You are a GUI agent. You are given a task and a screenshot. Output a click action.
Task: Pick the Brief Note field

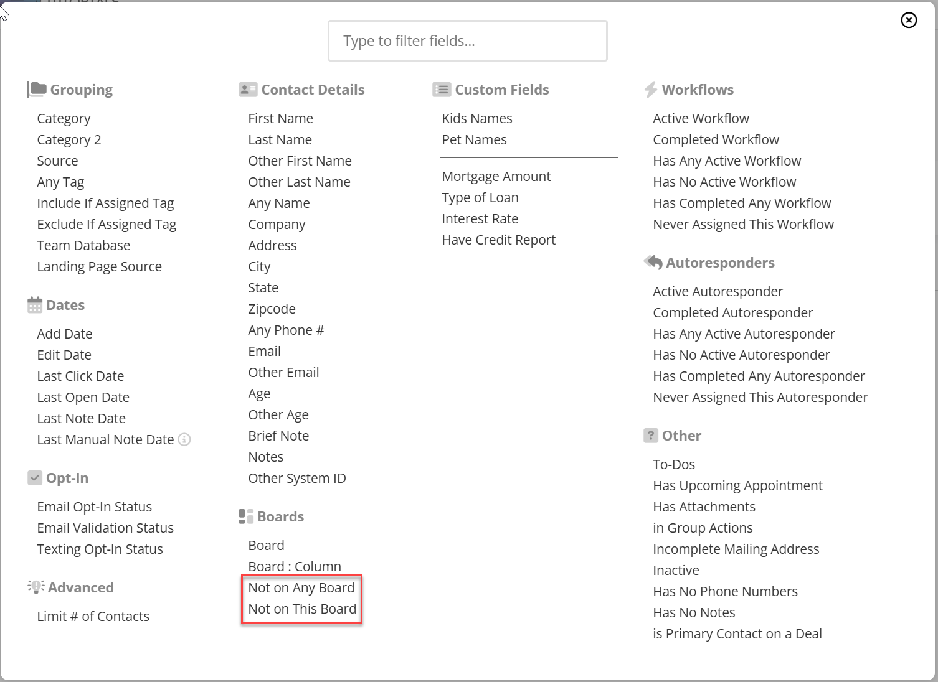point(278,436)
